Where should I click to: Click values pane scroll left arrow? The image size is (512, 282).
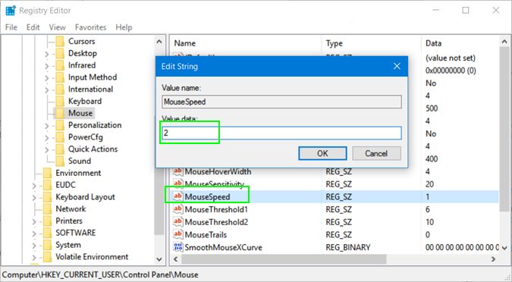176,259
